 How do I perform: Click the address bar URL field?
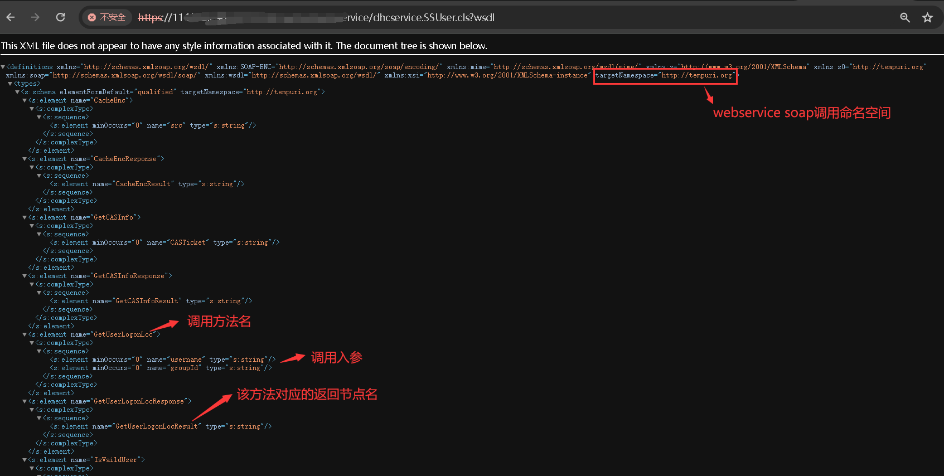click(390, 18)
